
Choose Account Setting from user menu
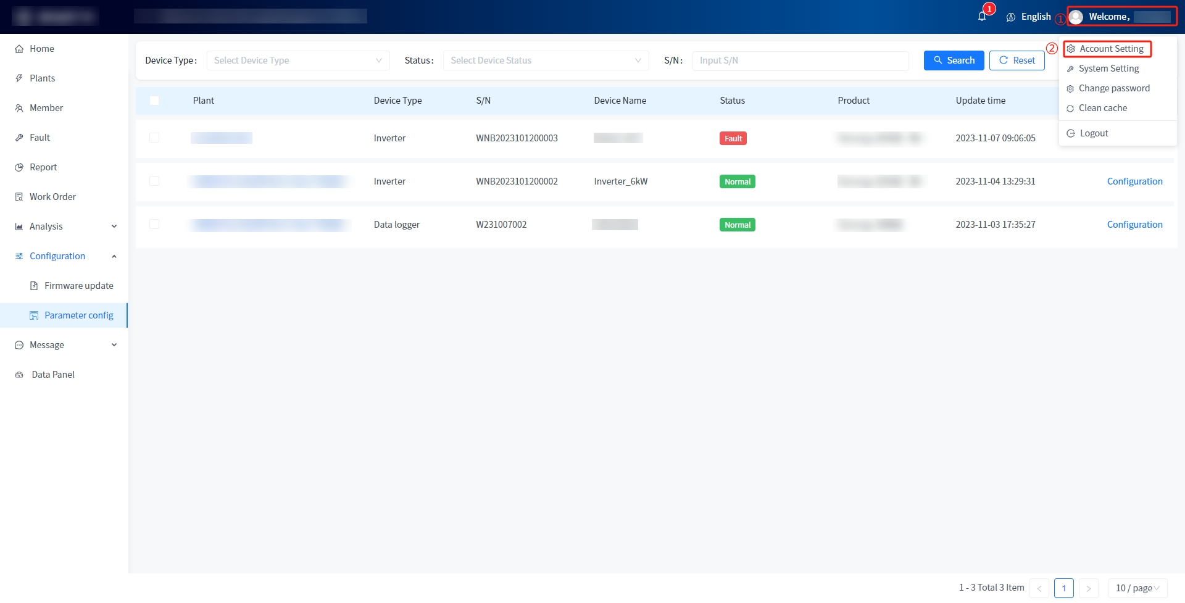coord(1112,49)
